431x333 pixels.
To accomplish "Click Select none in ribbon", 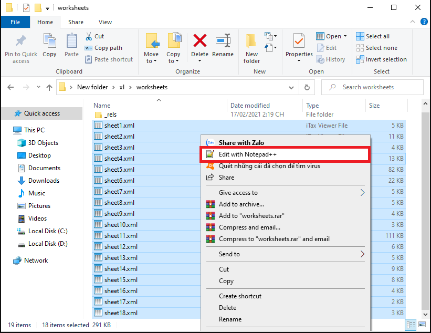I will pyautogui.click(x=376, y=48).
